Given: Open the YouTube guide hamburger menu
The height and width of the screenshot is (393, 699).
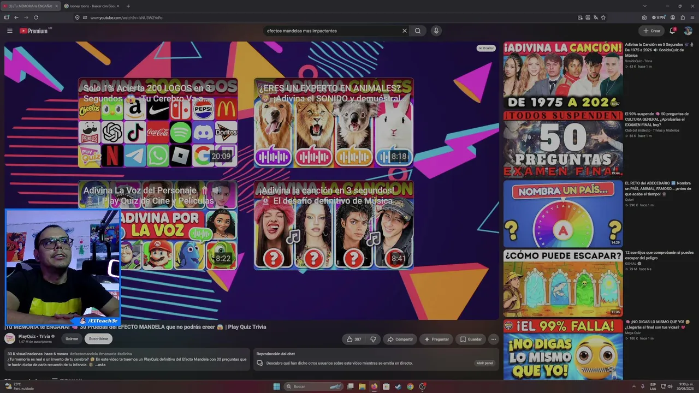Looking at the screenshot, I should 9,31.
